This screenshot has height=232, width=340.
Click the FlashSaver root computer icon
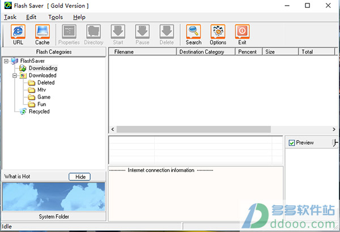click(15, 61)
